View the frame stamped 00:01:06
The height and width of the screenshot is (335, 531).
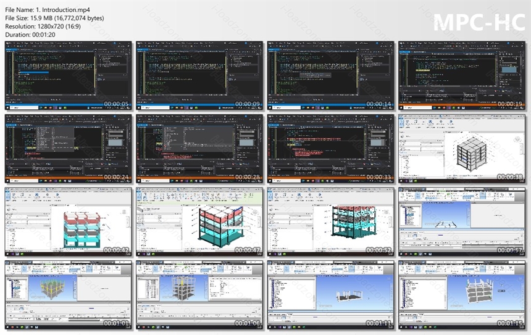point(199,295)
